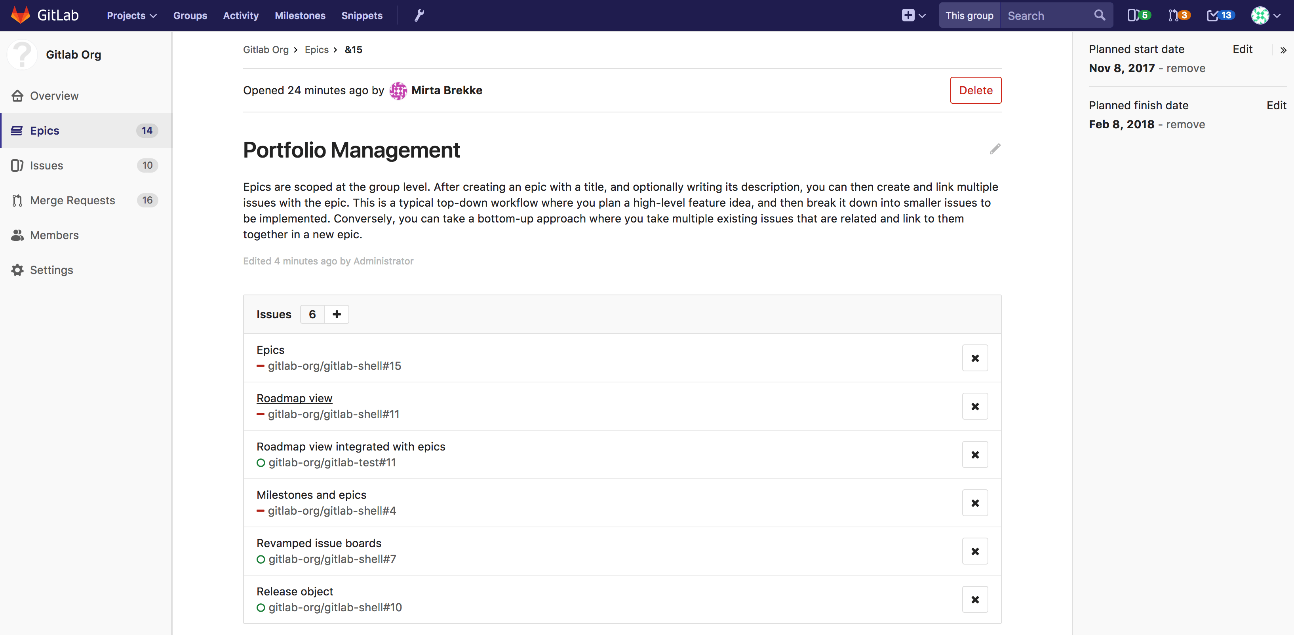
Task: Collapse sidebar with double chevron
Action: coord(1283,50)
